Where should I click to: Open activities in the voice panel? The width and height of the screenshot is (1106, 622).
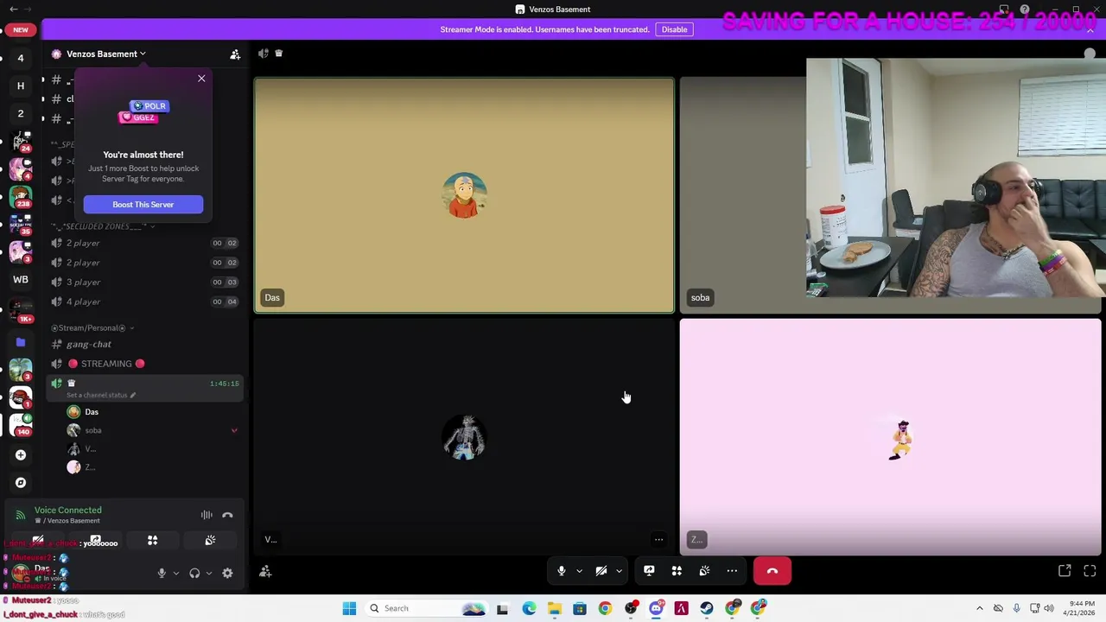point(152,541)
